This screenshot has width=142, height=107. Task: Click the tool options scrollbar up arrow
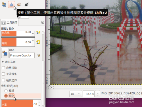(43, 33)
